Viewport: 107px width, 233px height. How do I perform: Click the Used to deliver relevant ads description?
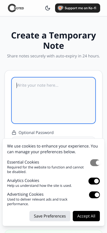(37, 202)
